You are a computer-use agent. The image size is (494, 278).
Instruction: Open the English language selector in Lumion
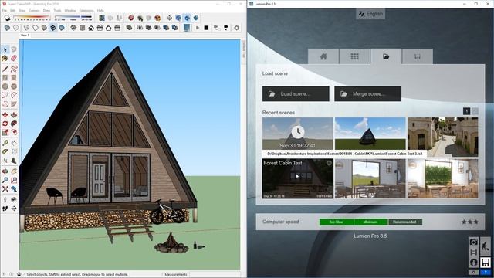370,14
